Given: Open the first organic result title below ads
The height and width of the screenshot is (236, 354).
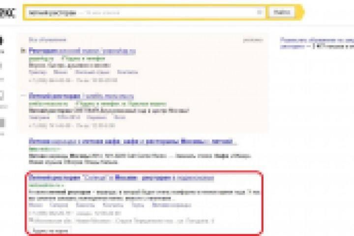Looking at the screenshot, I should click(x=133, y=142).
